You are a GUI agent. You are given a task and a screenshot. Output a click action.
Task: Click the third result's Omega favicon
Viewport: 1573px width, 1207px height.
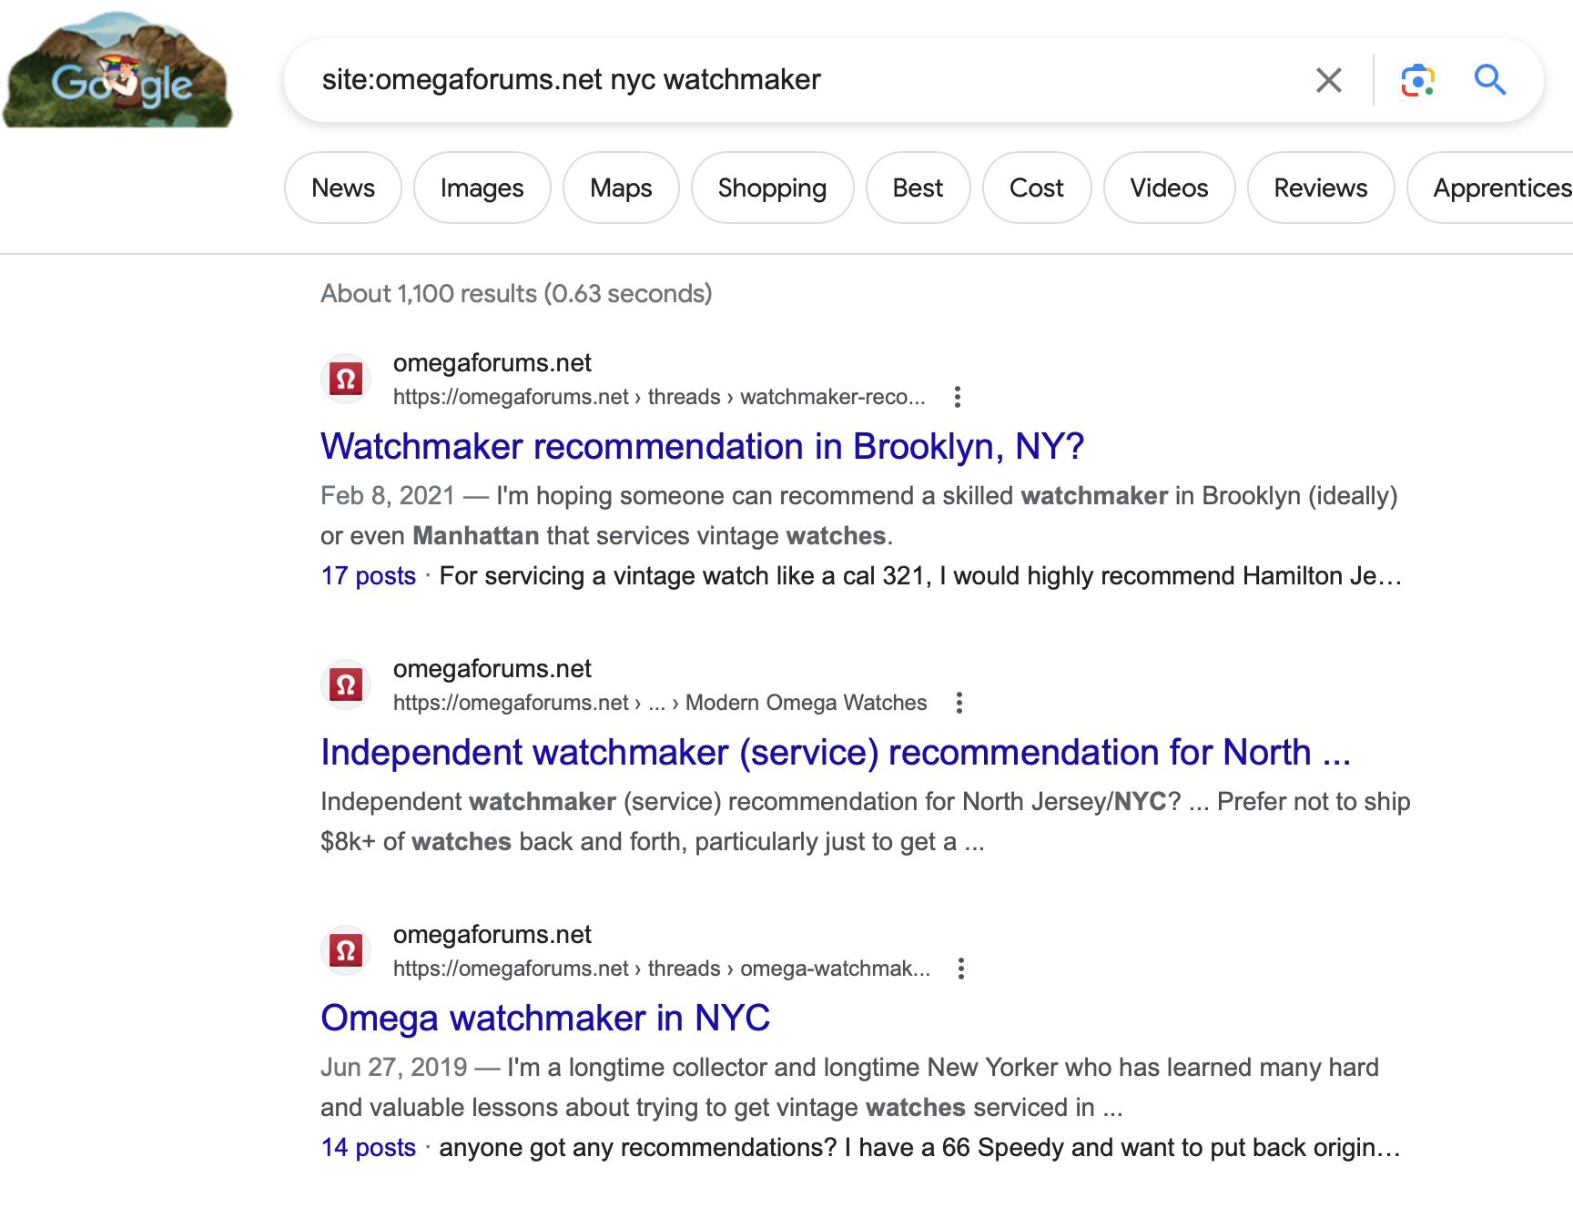346,950
